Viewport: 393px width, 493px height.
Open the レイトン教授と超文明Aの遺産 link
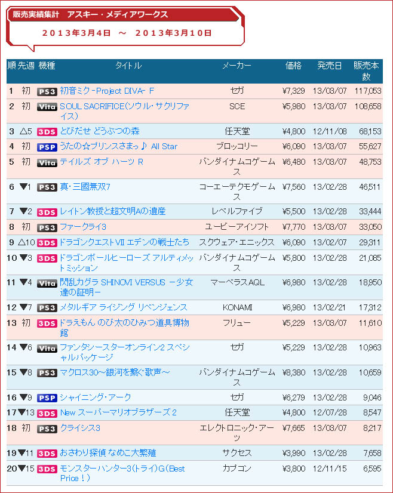113,211
